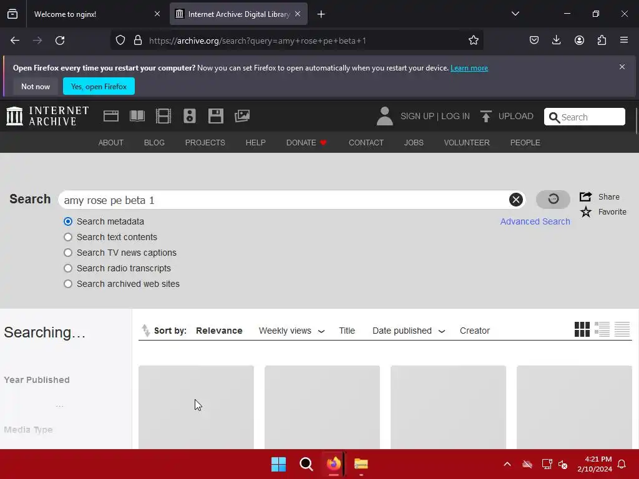Screen dimensions: 639x479
Task: Open the PROJECTS nav item
Action: (x=205, y=143)
